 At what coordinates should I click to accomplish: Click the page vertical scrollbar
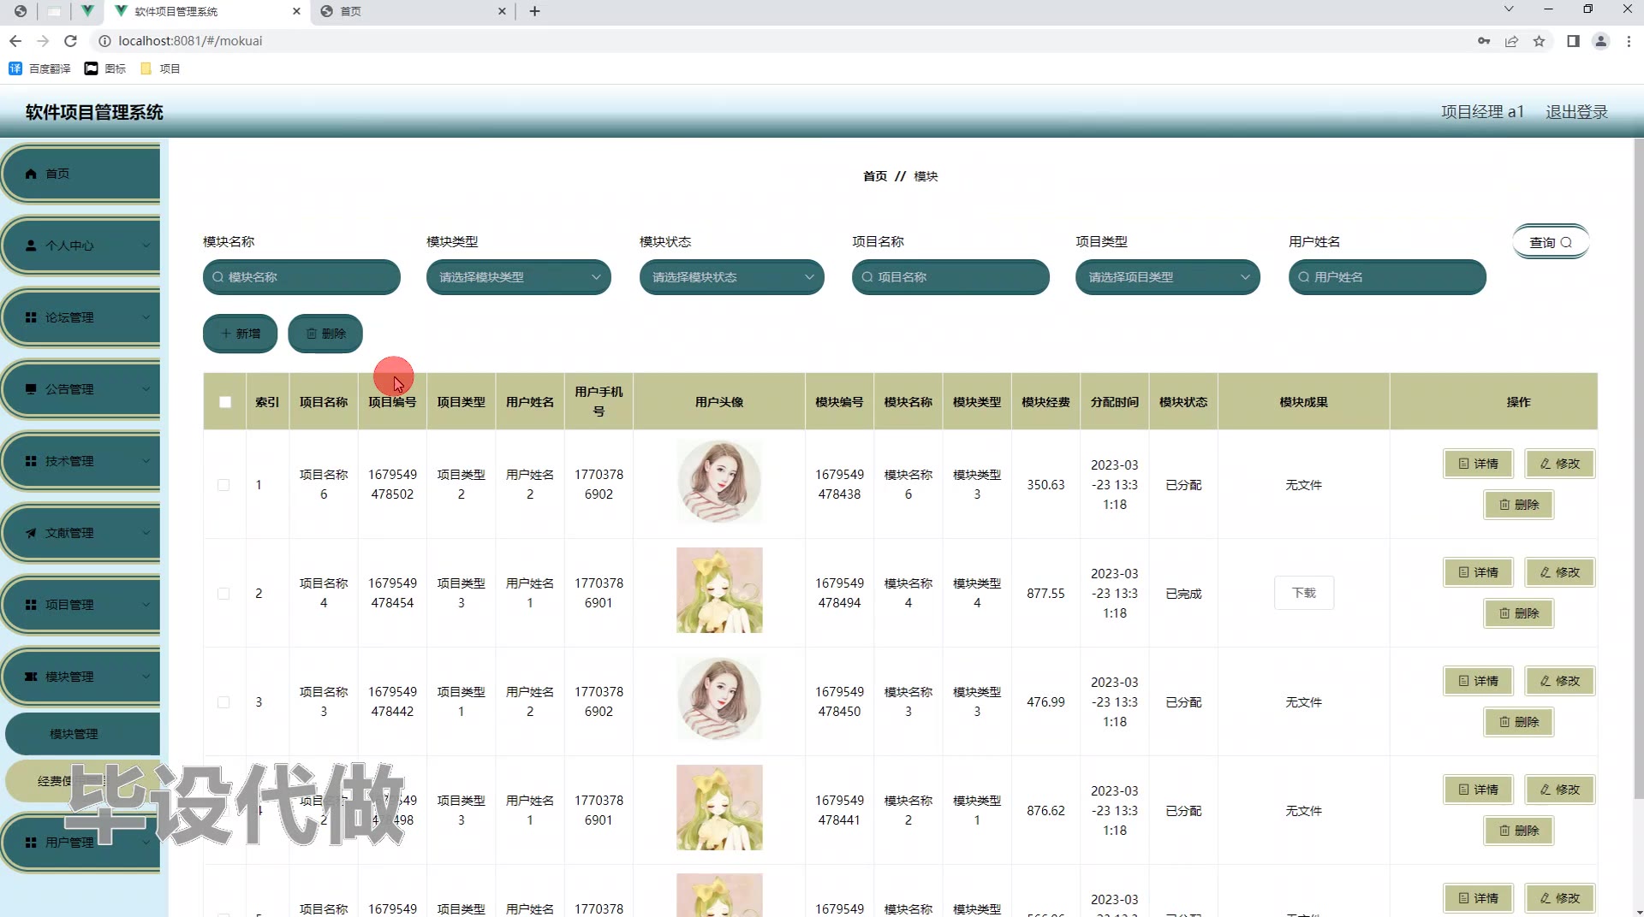[1638, 470]
